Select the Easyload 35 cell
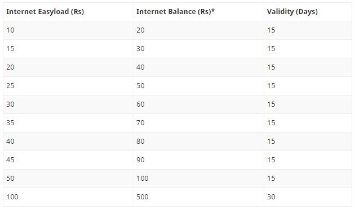The height and width of the screenshot is (210, 355). [x=68, y=123]
